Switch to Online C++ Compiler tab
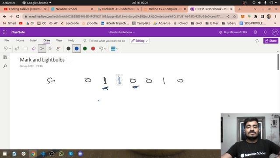This screenshot has width=280, height=158. point(165,9)
